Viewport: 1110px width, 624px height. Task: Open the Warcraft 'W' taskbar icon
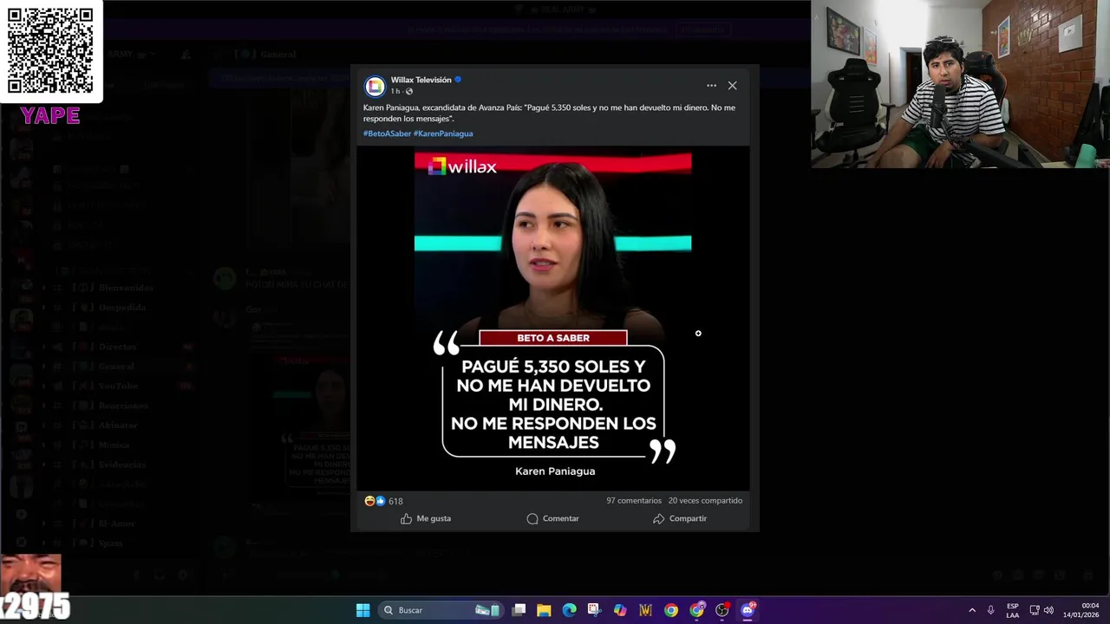[x=645, y=610]
